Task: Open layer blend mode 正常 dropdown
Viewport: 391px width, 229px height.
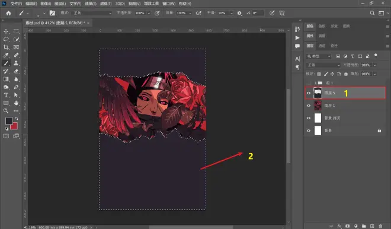Action: [x=323, y=65]
